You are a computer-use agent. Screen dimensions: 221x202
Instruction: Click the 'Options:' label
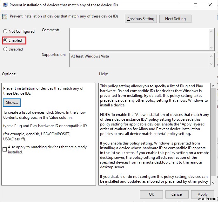(x=9, y=74)
